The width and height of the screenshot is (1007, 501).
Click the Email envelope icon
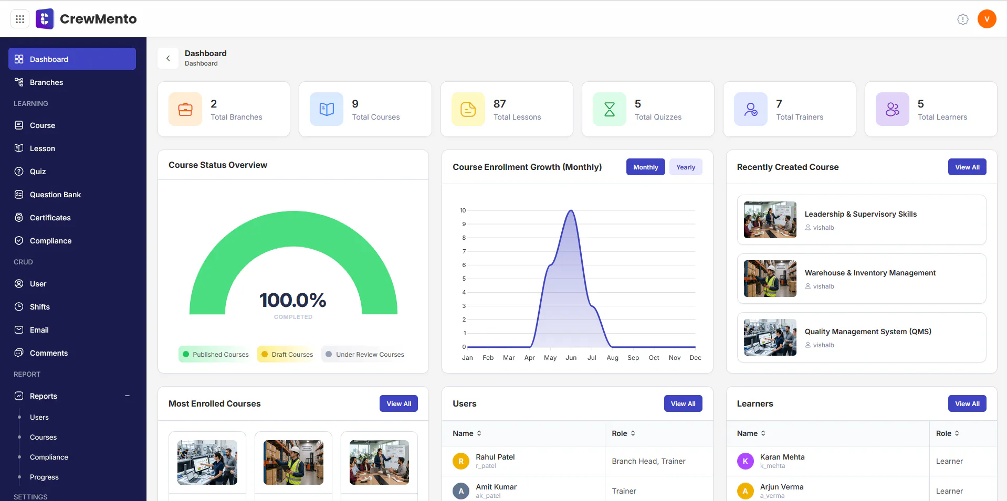[x=19, y=330]
